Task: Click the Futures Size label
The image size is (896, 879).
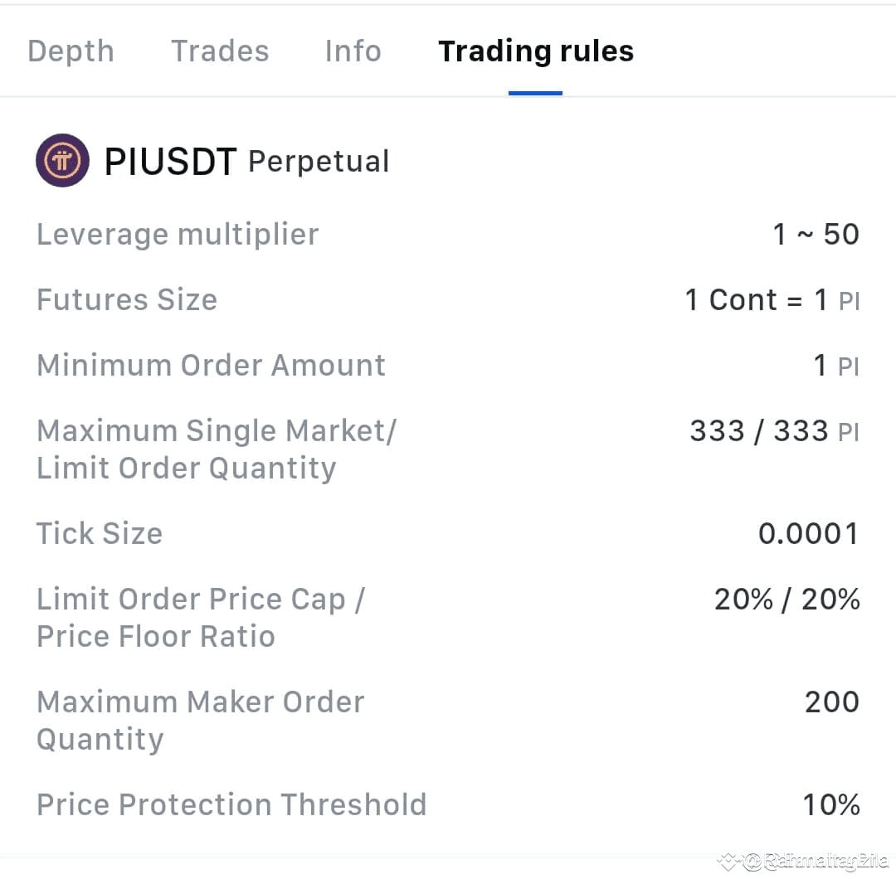Action: tap(127, 299)
